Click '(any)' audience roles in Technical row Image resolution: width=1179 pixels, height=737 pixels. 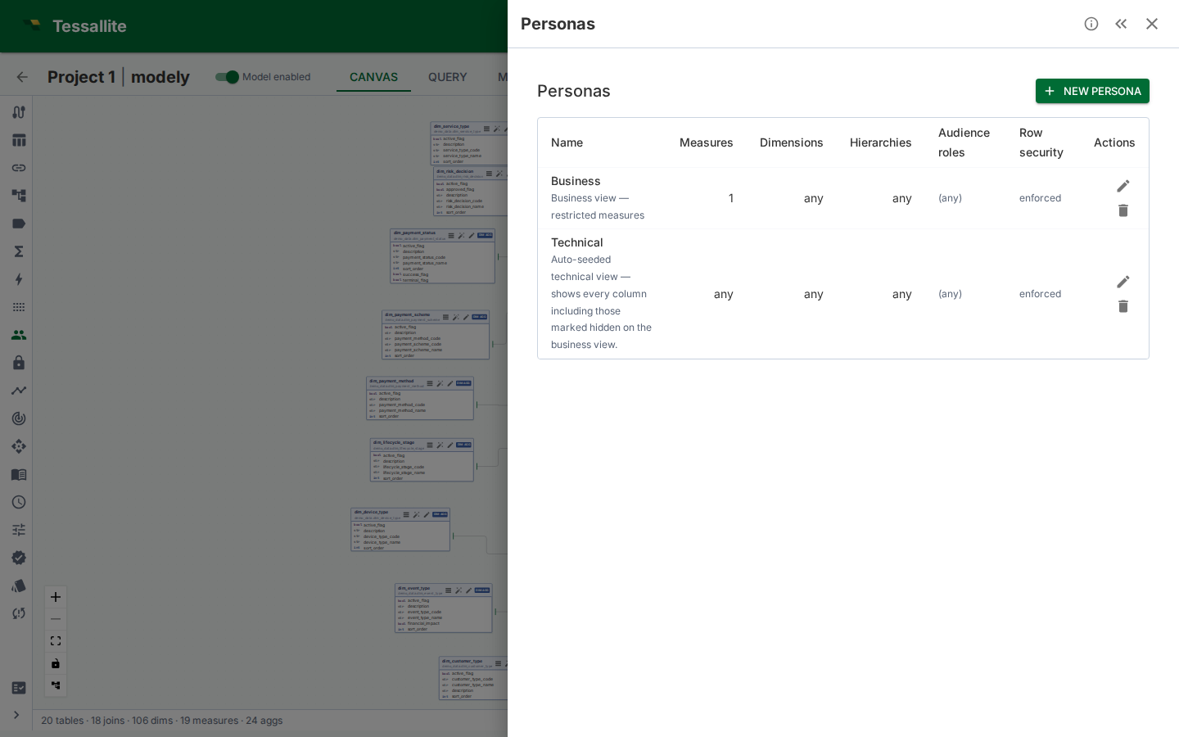[x=950, y=294]
